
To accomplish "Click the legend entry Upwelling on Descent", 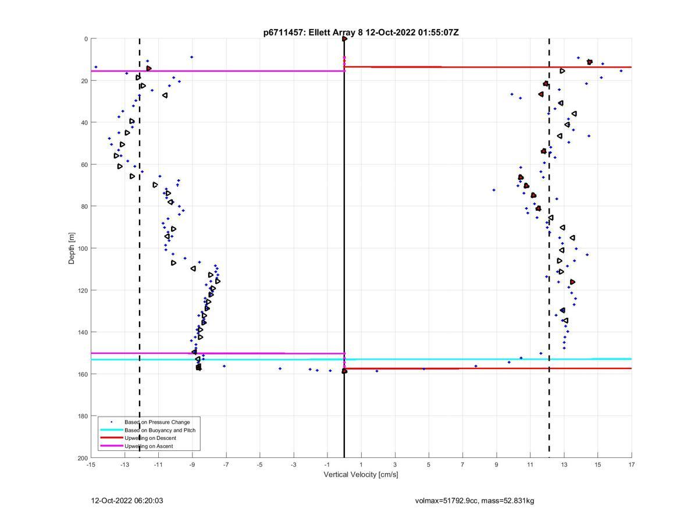I will click(x=150, y=438).
